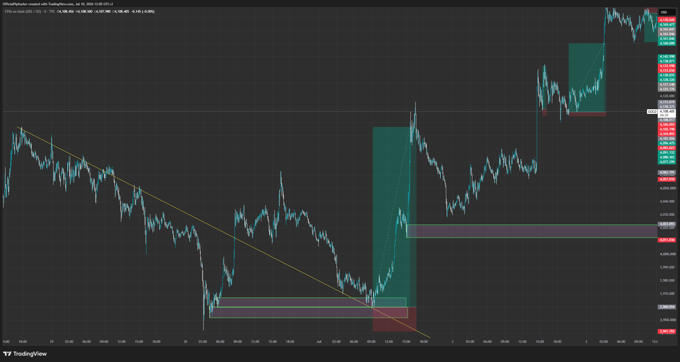The image size is (680, 362).
Task: Select the red 4,092.022 price label
Action: pyautogui.click(x=667, y=148)
